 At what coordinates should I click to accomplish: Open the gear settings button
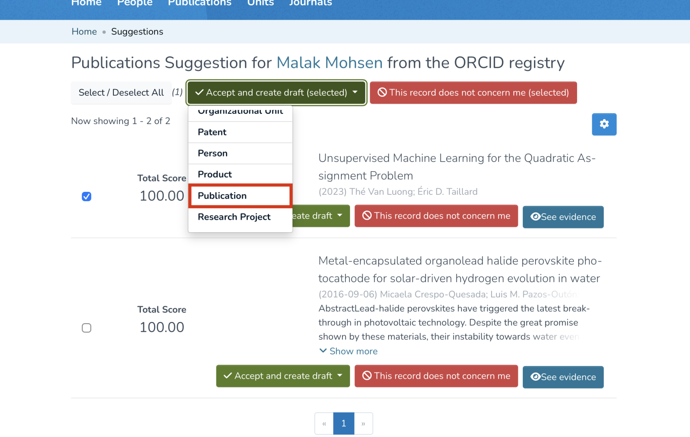pos(604,124)
